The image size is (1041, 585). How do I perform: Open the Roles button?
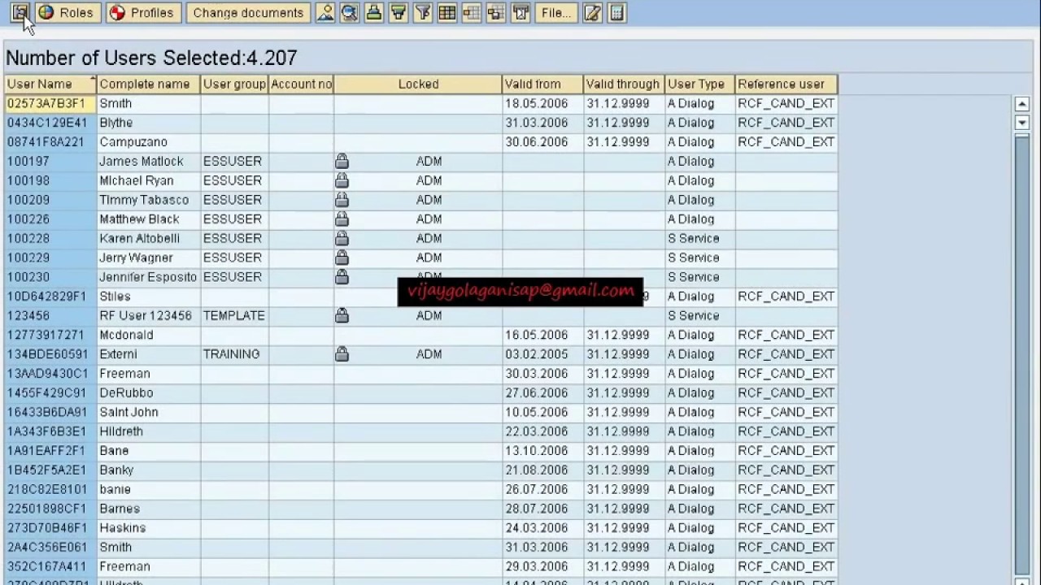(x=68, y=12)
